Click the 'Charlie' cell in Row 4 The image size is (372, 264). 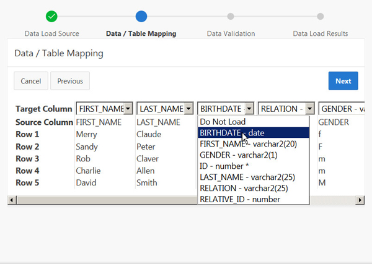[x=88, y=171]
